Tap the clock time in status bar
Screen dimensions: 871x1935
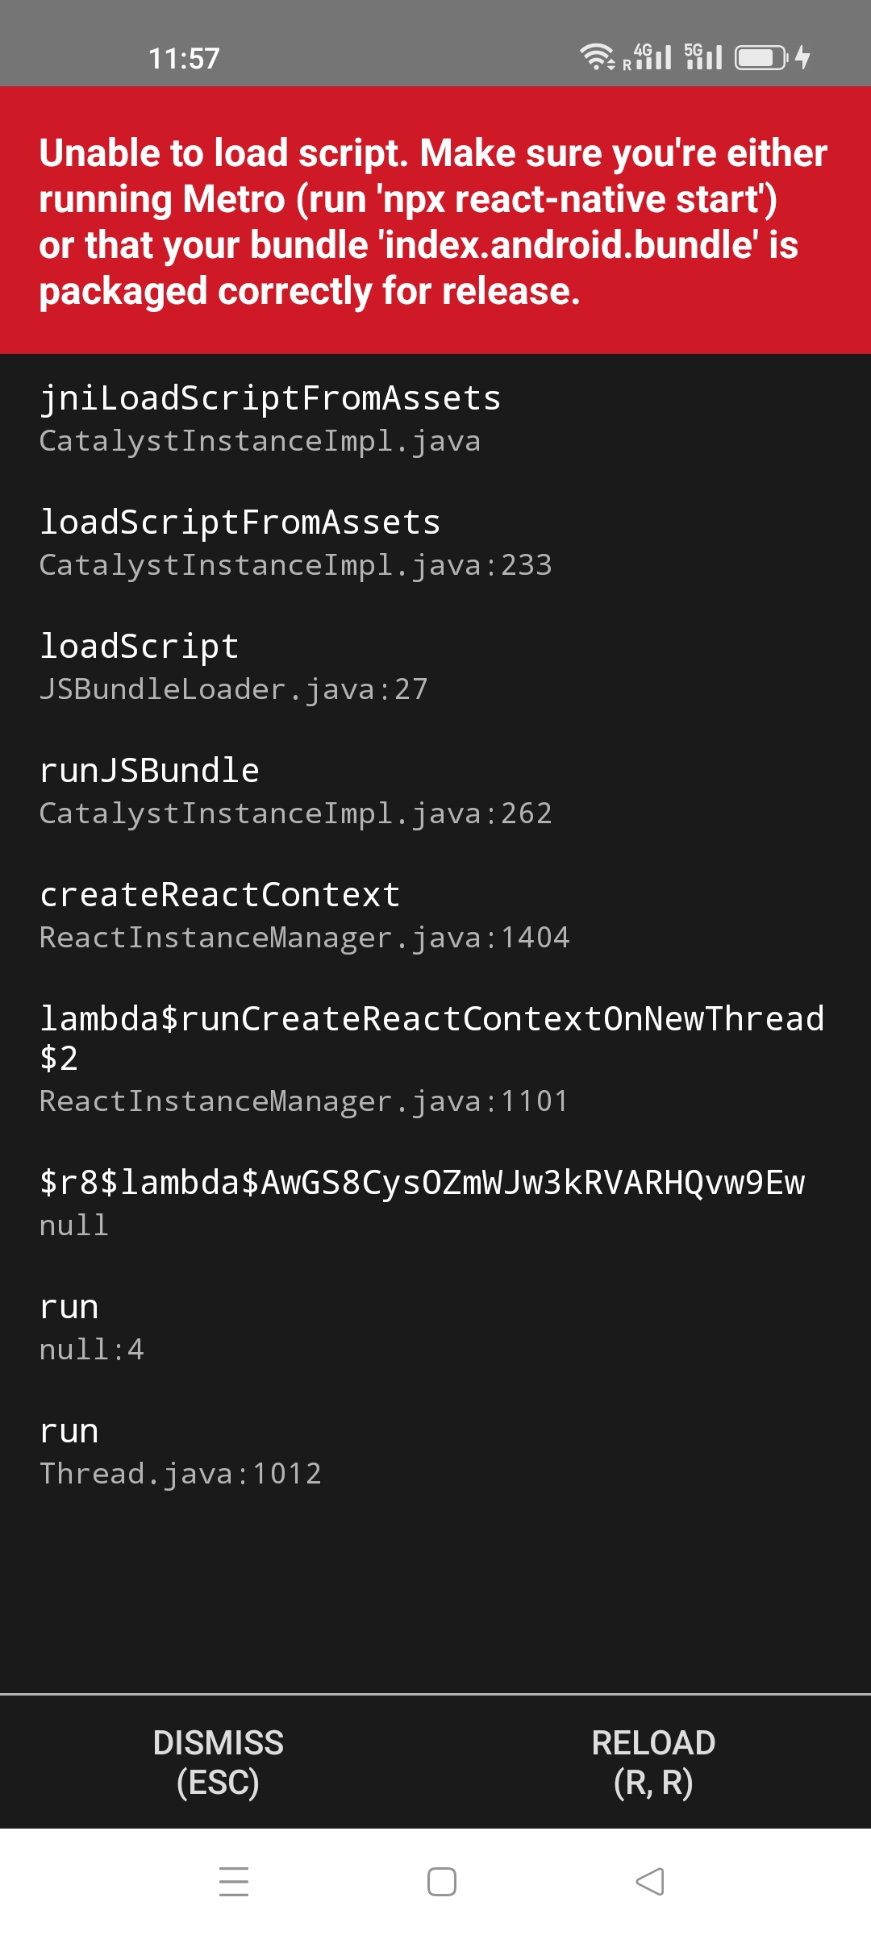pyautogui.click(x=184, y=58)
